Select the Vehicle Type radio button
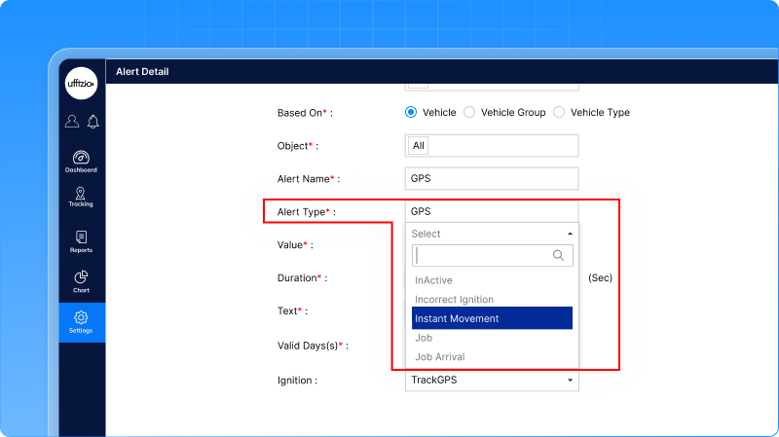This screenshot has width=779, height=437. click(x=559, y=113)
